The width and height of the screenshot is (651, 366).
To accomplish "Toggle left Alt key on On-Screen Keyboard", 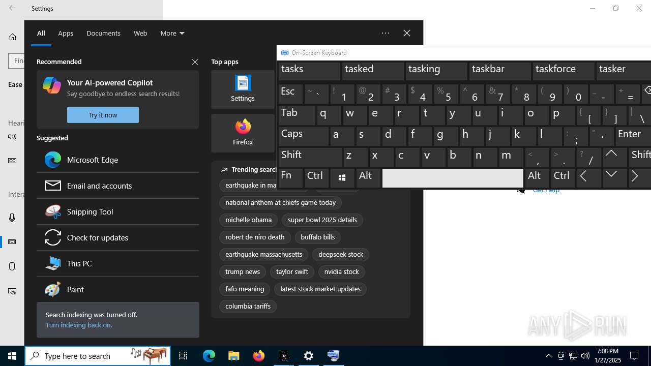I will point(368,178).
